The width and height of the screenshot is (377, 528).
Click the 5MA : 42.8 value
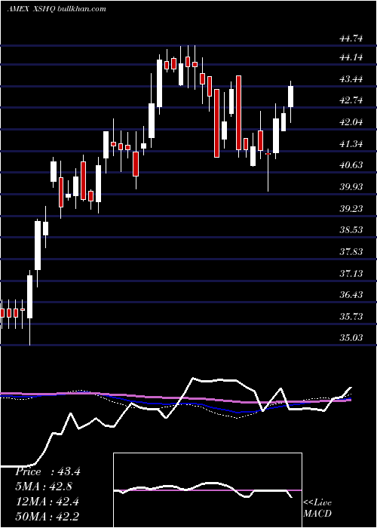tap(44, 487)
